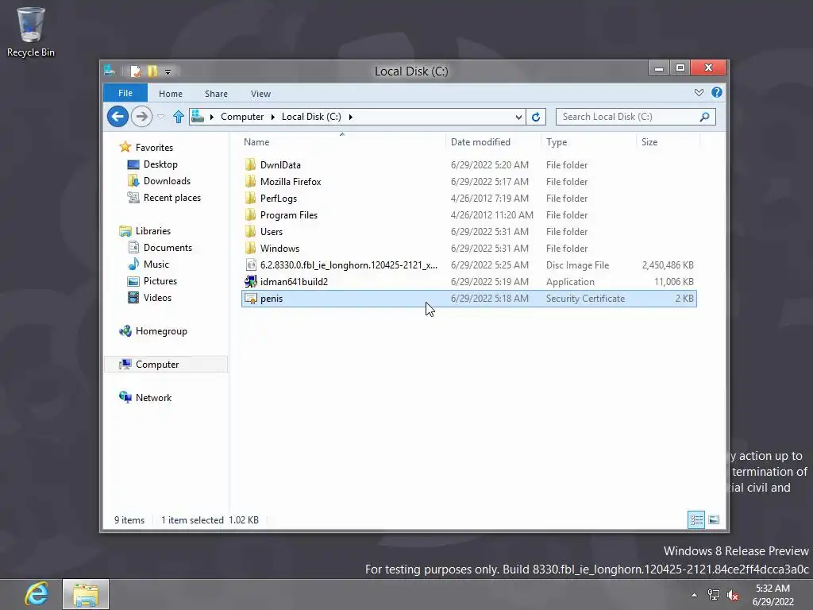Click Local Disk (C:) breadcrumb segment

[311, 117]
